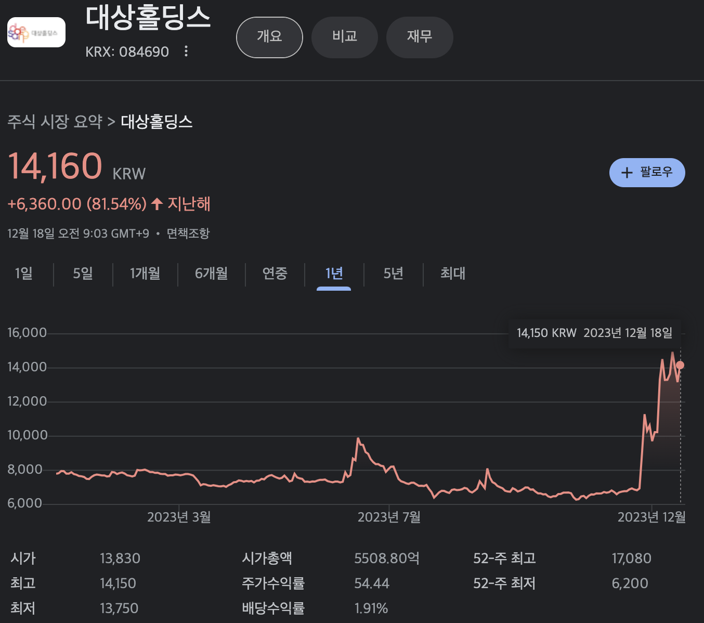Image resolution: width=704 pixels, height=623 pixels.
Task: Click the 배당수익률 value 1.91%
Action: coord(371,608)
